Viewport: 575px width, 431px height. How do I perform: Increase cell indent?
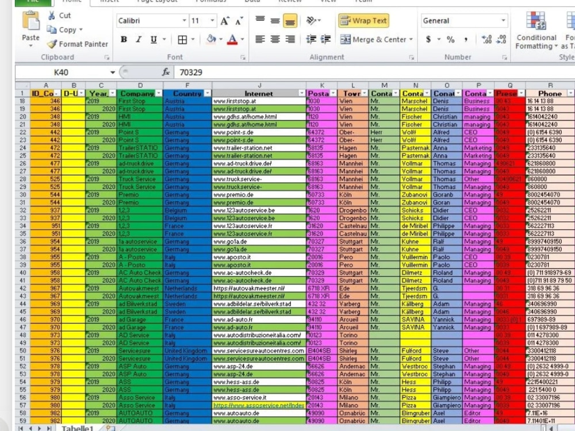pos(325,39)
